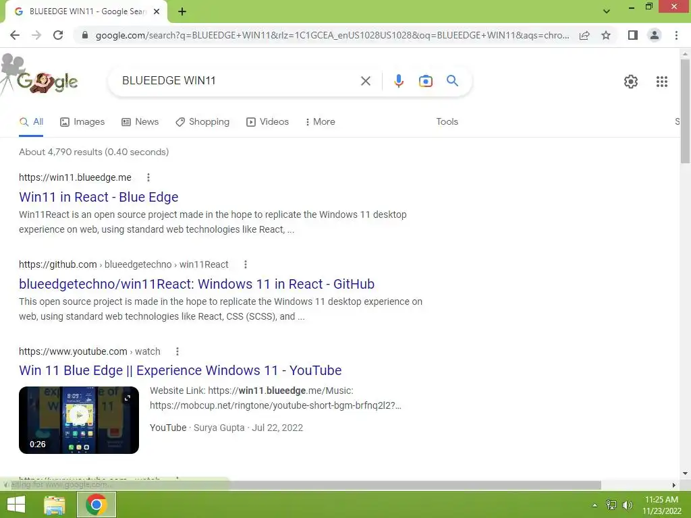Click into the BLUEEDGE WIN11 search field
691x518 pixels.
[238, 81]
